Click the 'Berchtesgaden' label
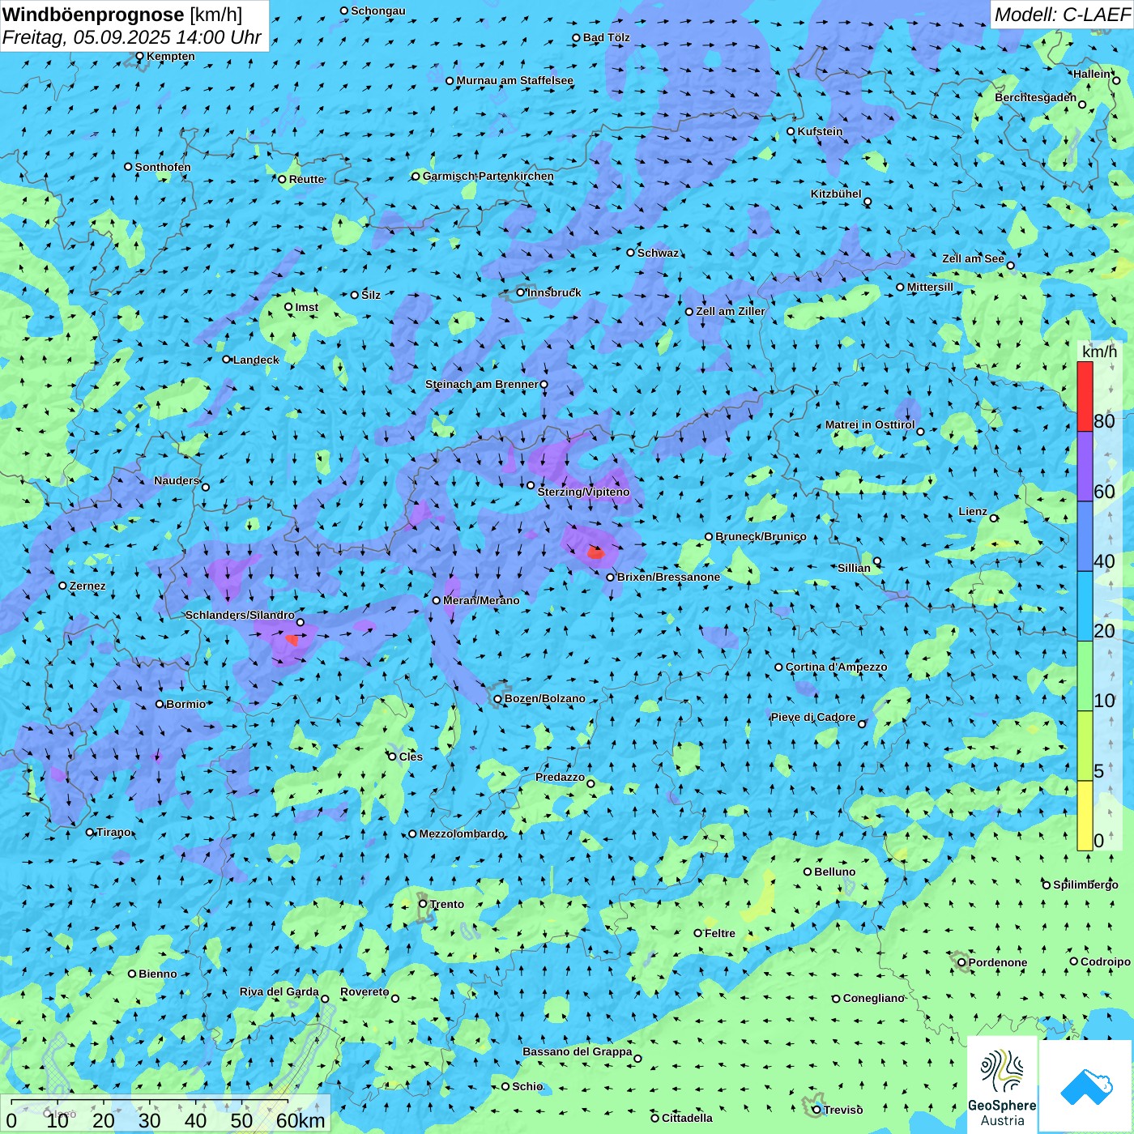Screen dimensions: 1134x1134 (1035, 97)
